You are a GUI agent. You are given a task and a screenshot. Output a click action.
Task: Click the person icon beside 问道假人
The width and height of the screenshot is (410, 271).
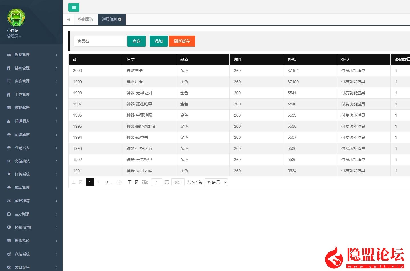tap(9, 121)
